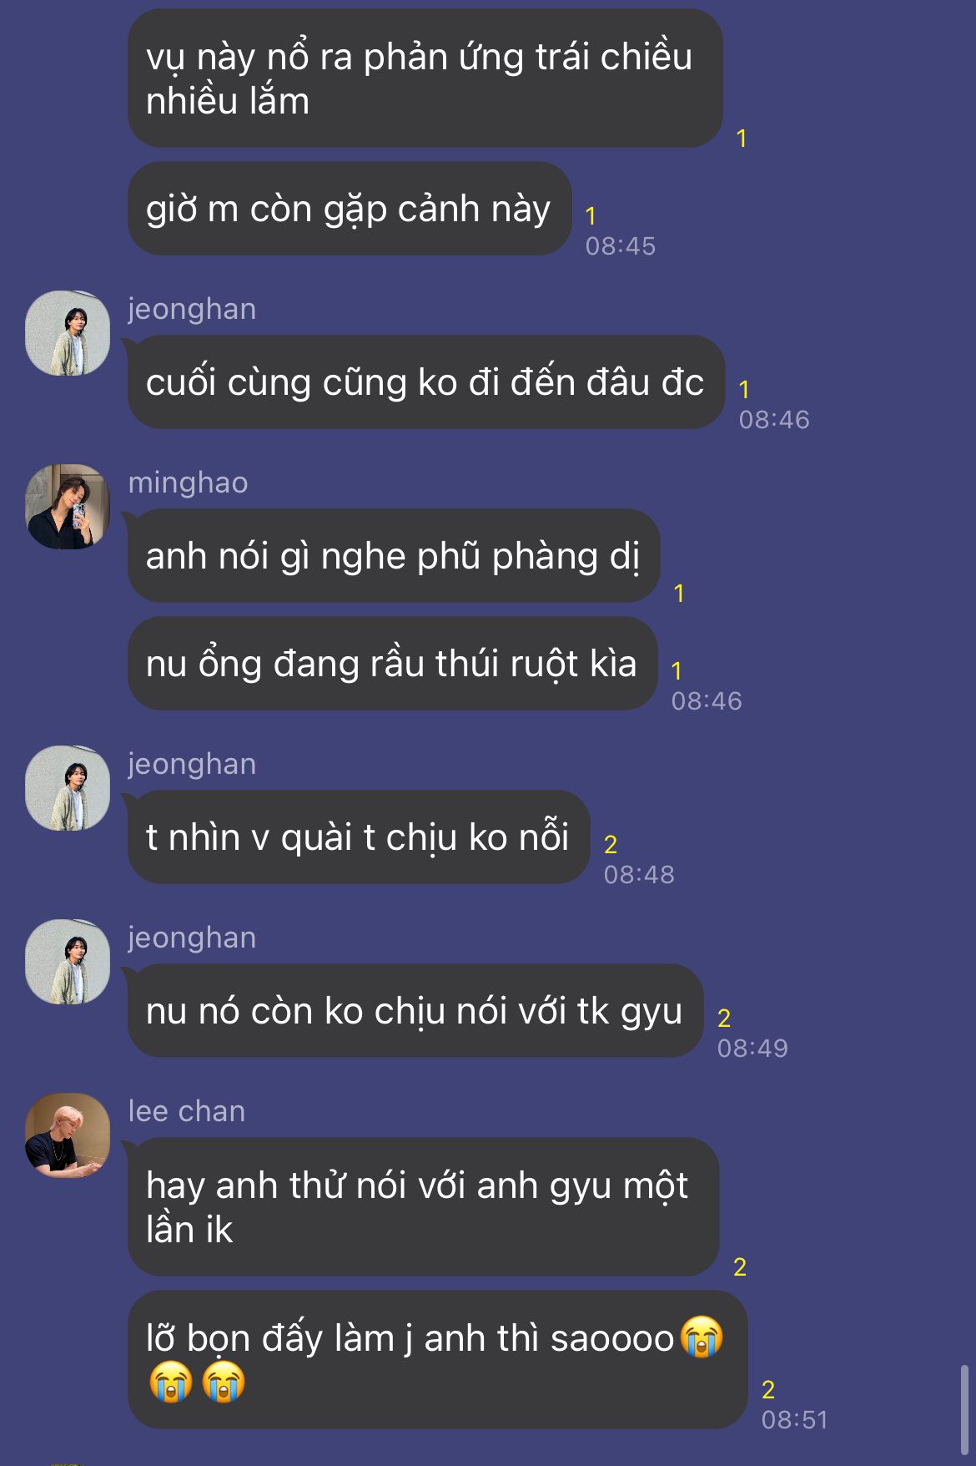Tap minghao's mirror selfie avatar

68,507
